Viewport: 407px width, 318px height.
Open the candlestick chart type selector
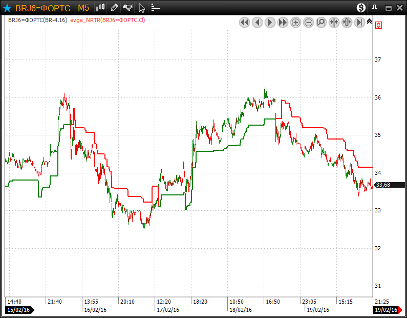coord(100,8)
